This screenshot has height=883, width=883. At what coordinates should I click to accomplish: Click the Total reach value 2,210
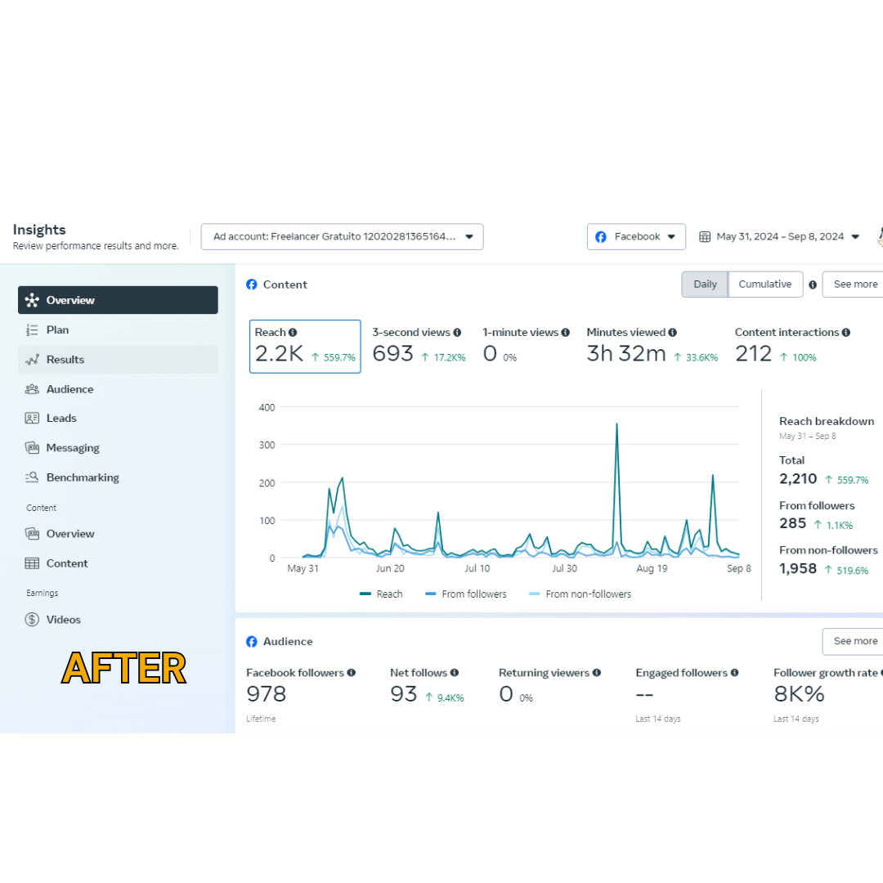point(798,478)
